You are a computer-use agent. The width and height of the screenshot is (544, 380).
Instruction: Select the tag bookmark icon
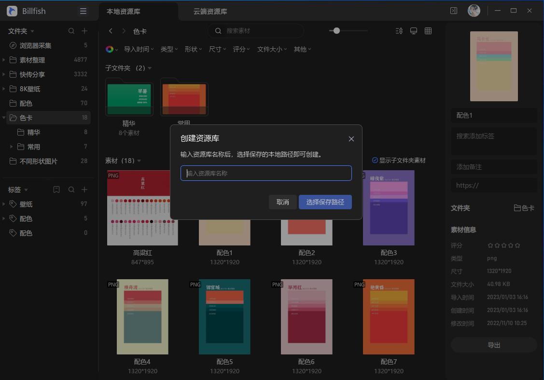coord(56,190)
